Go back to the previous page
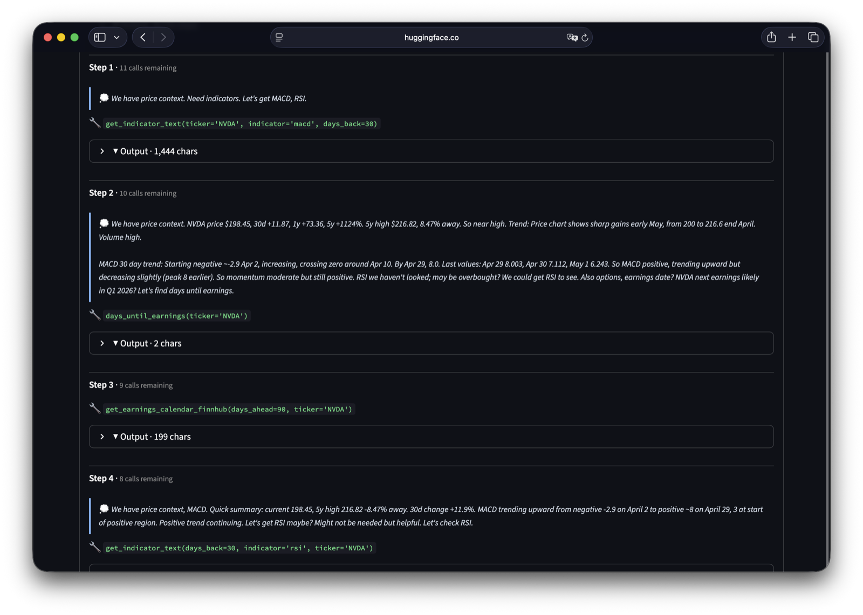The height and width of the screenshot is (615, 863). tap(143, 37)
